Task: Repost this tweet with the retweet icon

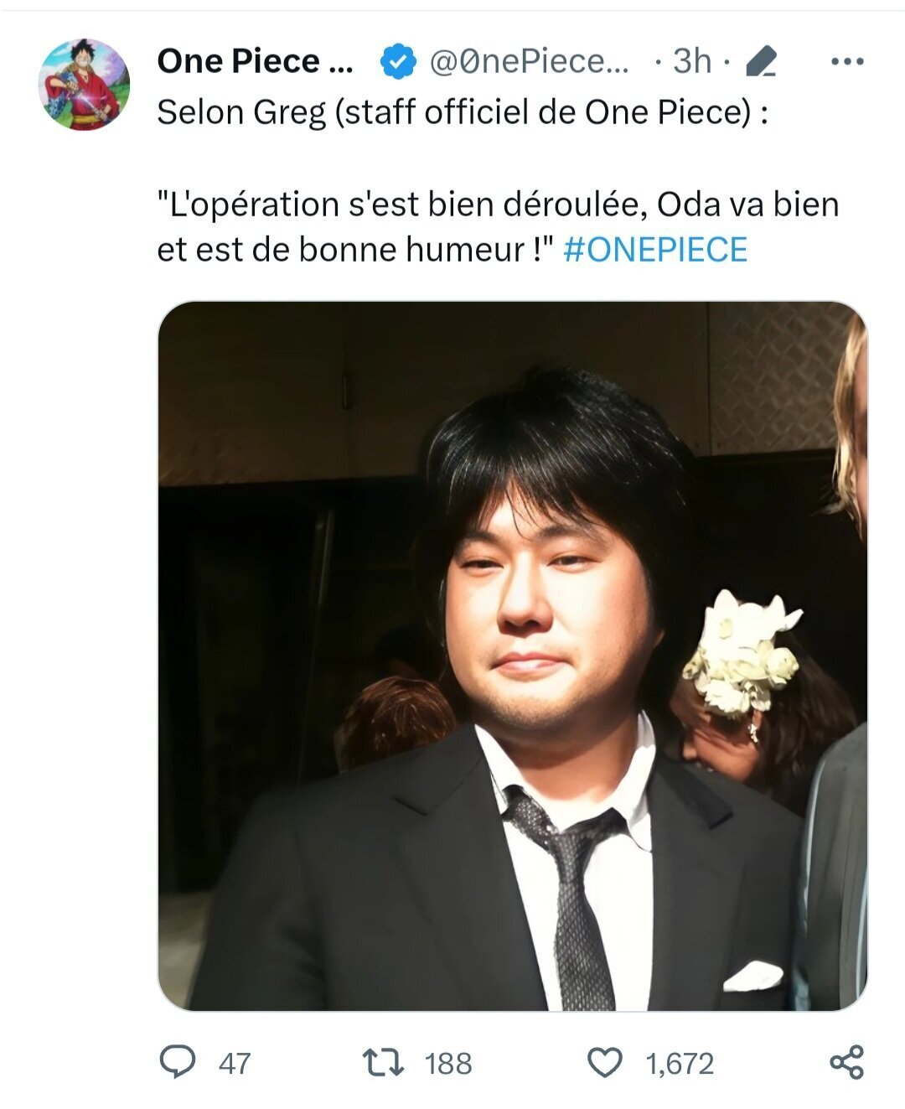Action: (x=383, y=1063)
